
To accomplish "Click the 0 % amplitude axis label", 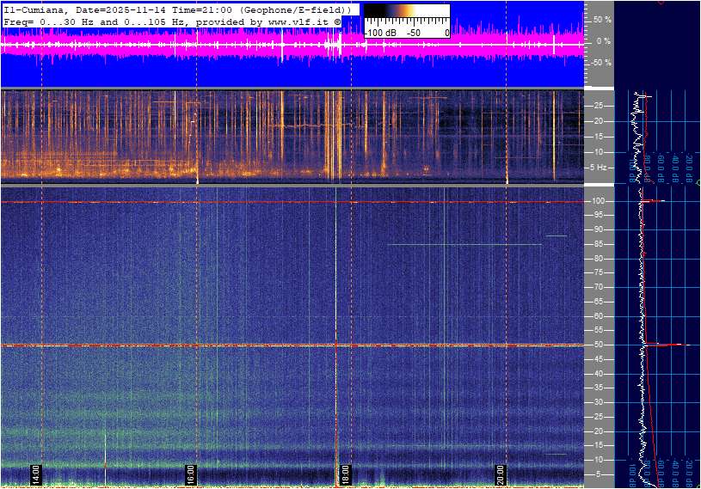I will 603,41.
